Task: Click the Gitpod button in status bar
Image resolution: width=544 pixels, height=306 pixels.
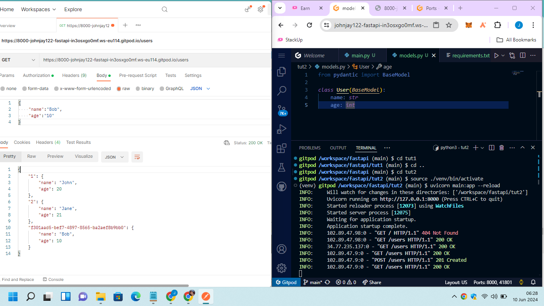Action: [x=286, y=282]
